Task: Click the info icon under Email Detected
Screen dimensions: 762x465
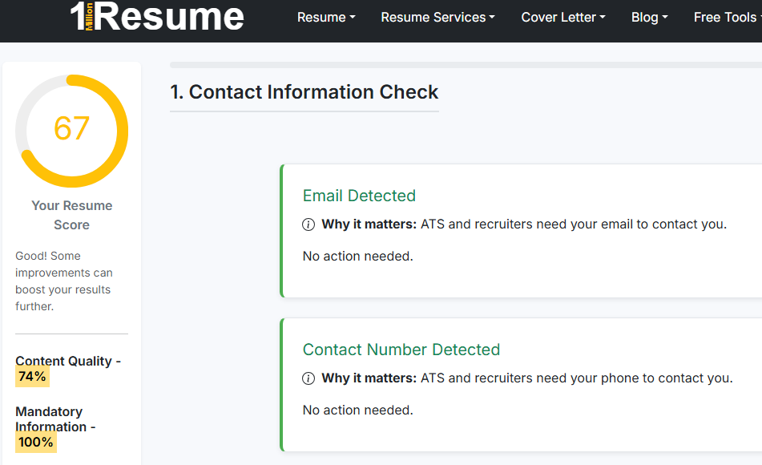Action: [x=308, y=224]
